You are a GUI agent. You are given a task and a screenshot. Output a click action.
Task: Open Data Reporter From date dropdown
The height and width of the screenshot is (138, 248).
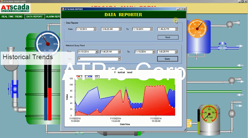tap(94, 29)
